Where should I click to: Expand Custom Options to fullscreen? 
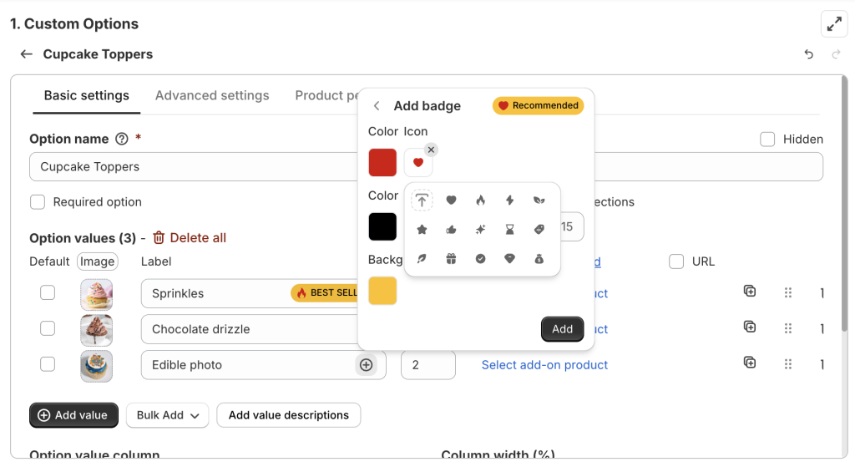[x=834, y=24]
